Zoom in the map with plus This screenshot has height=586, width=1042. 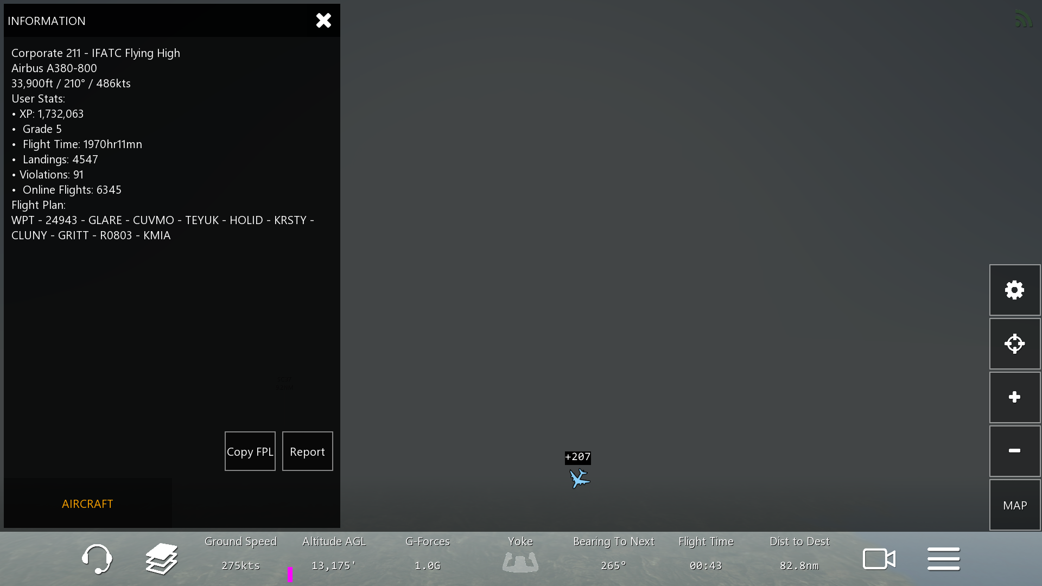1014,397
